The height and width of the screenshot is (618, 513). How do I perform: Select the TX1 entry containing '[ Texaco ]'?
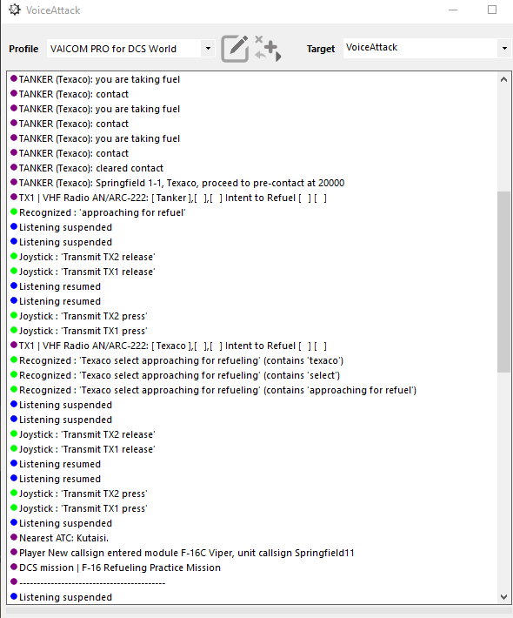[x=169, y=346]
